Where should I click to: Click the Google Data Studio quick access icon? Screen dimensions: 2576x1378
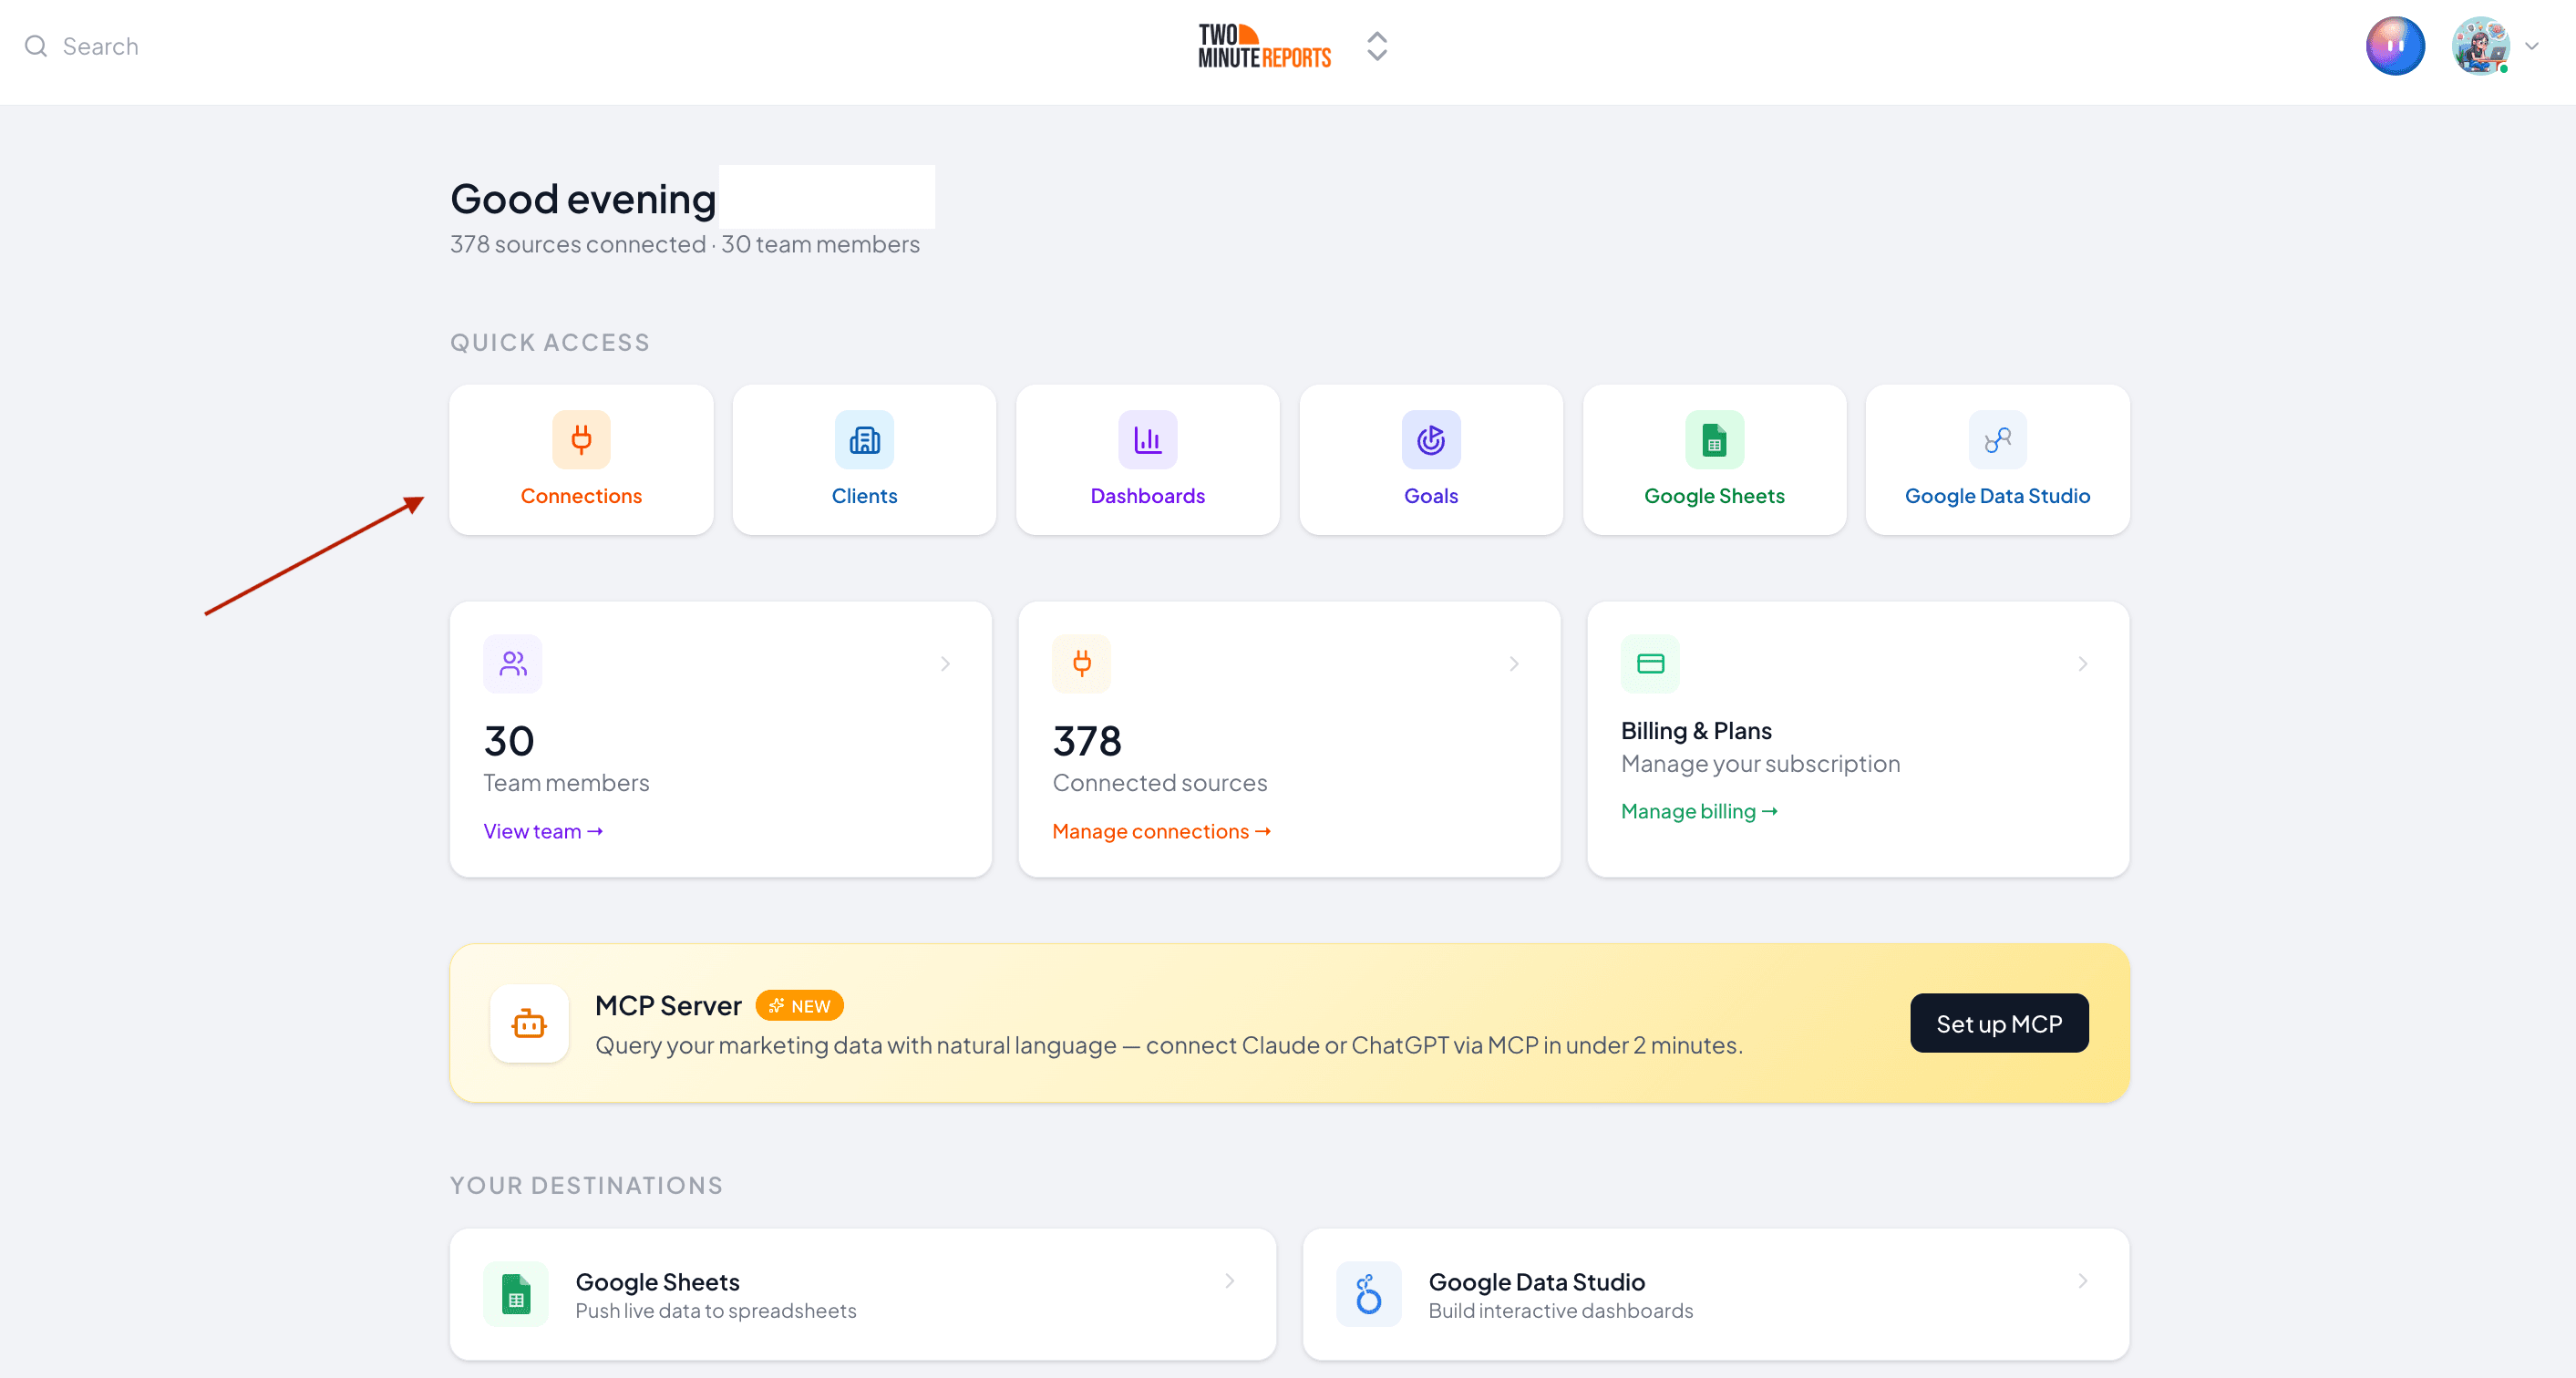pyautogui.click(x=1997, y=439)
